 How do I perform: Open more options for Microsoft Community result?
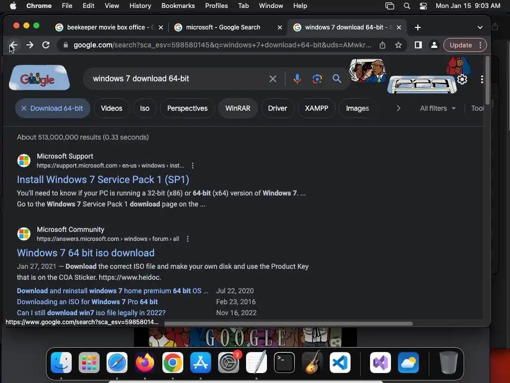(188, 239)
